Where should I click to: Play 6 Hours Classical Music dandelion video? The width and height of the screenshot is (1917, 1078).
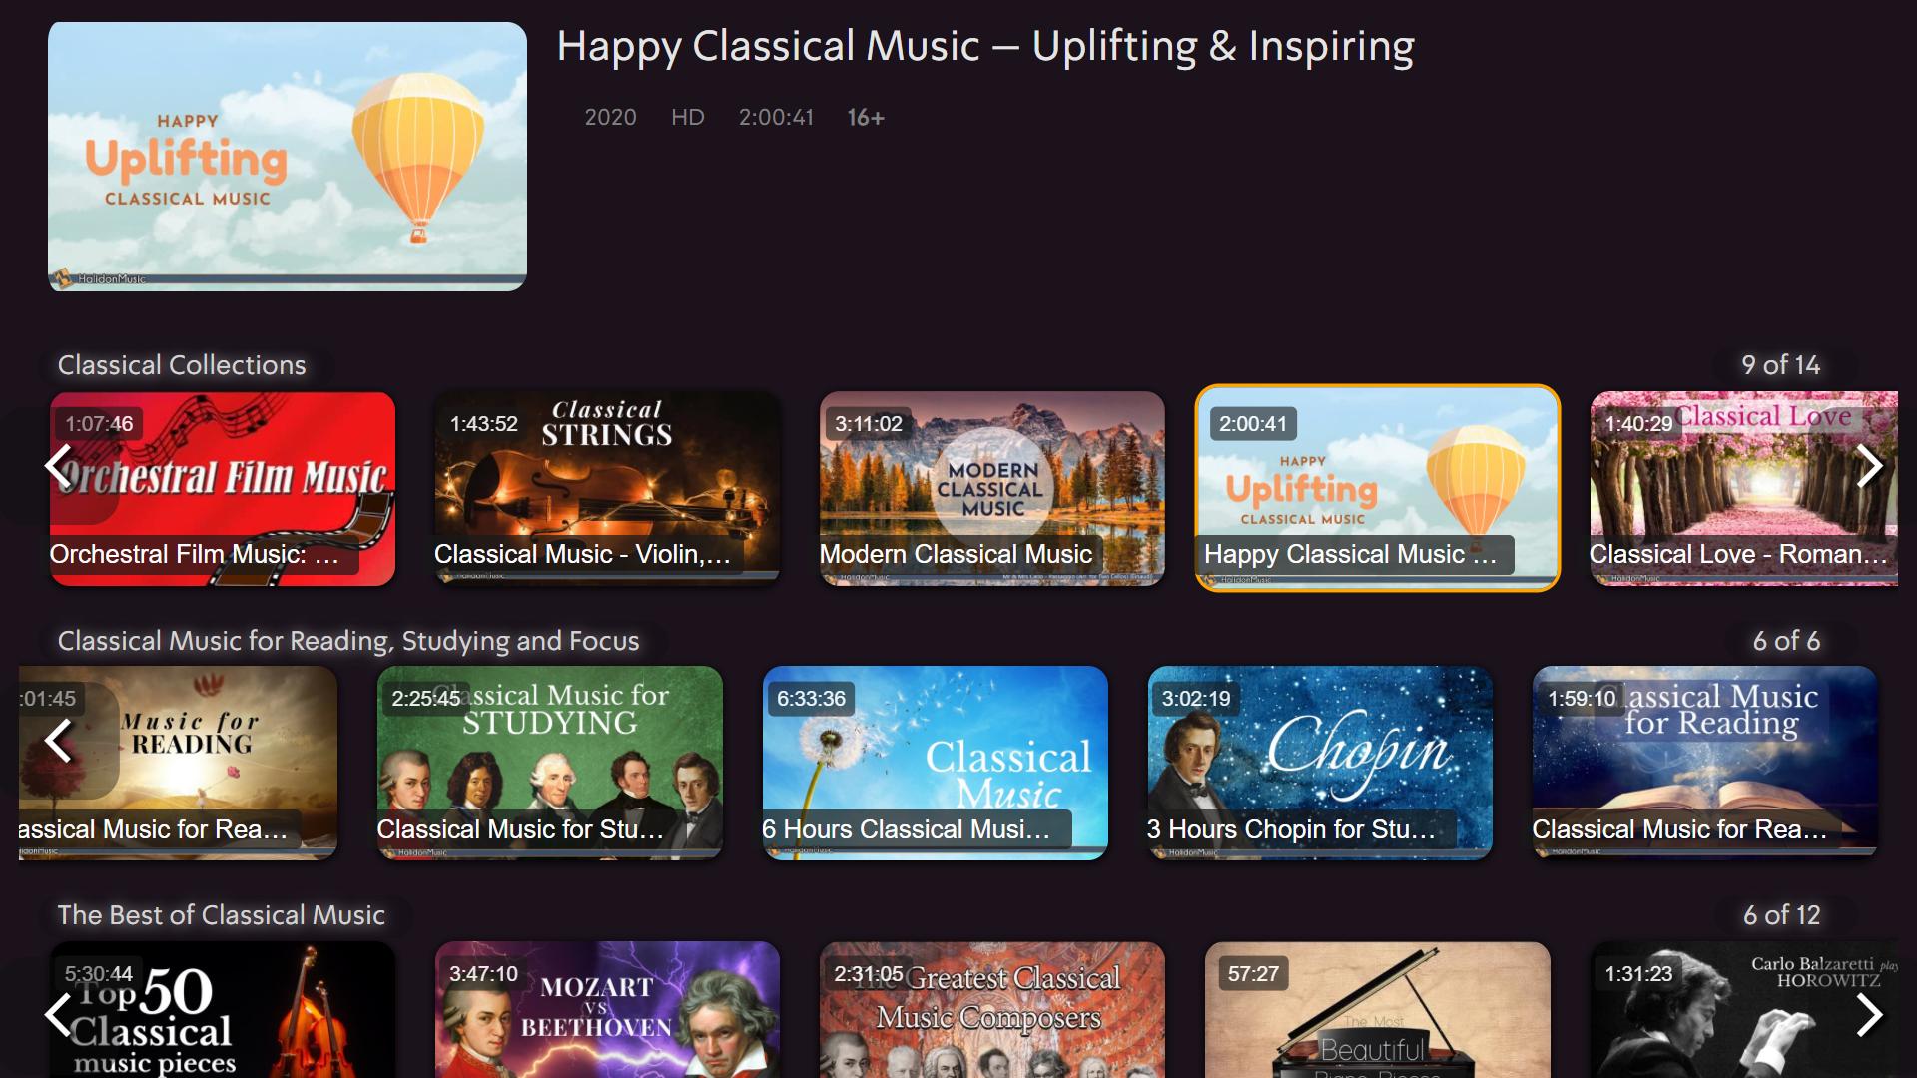(936, 763)
